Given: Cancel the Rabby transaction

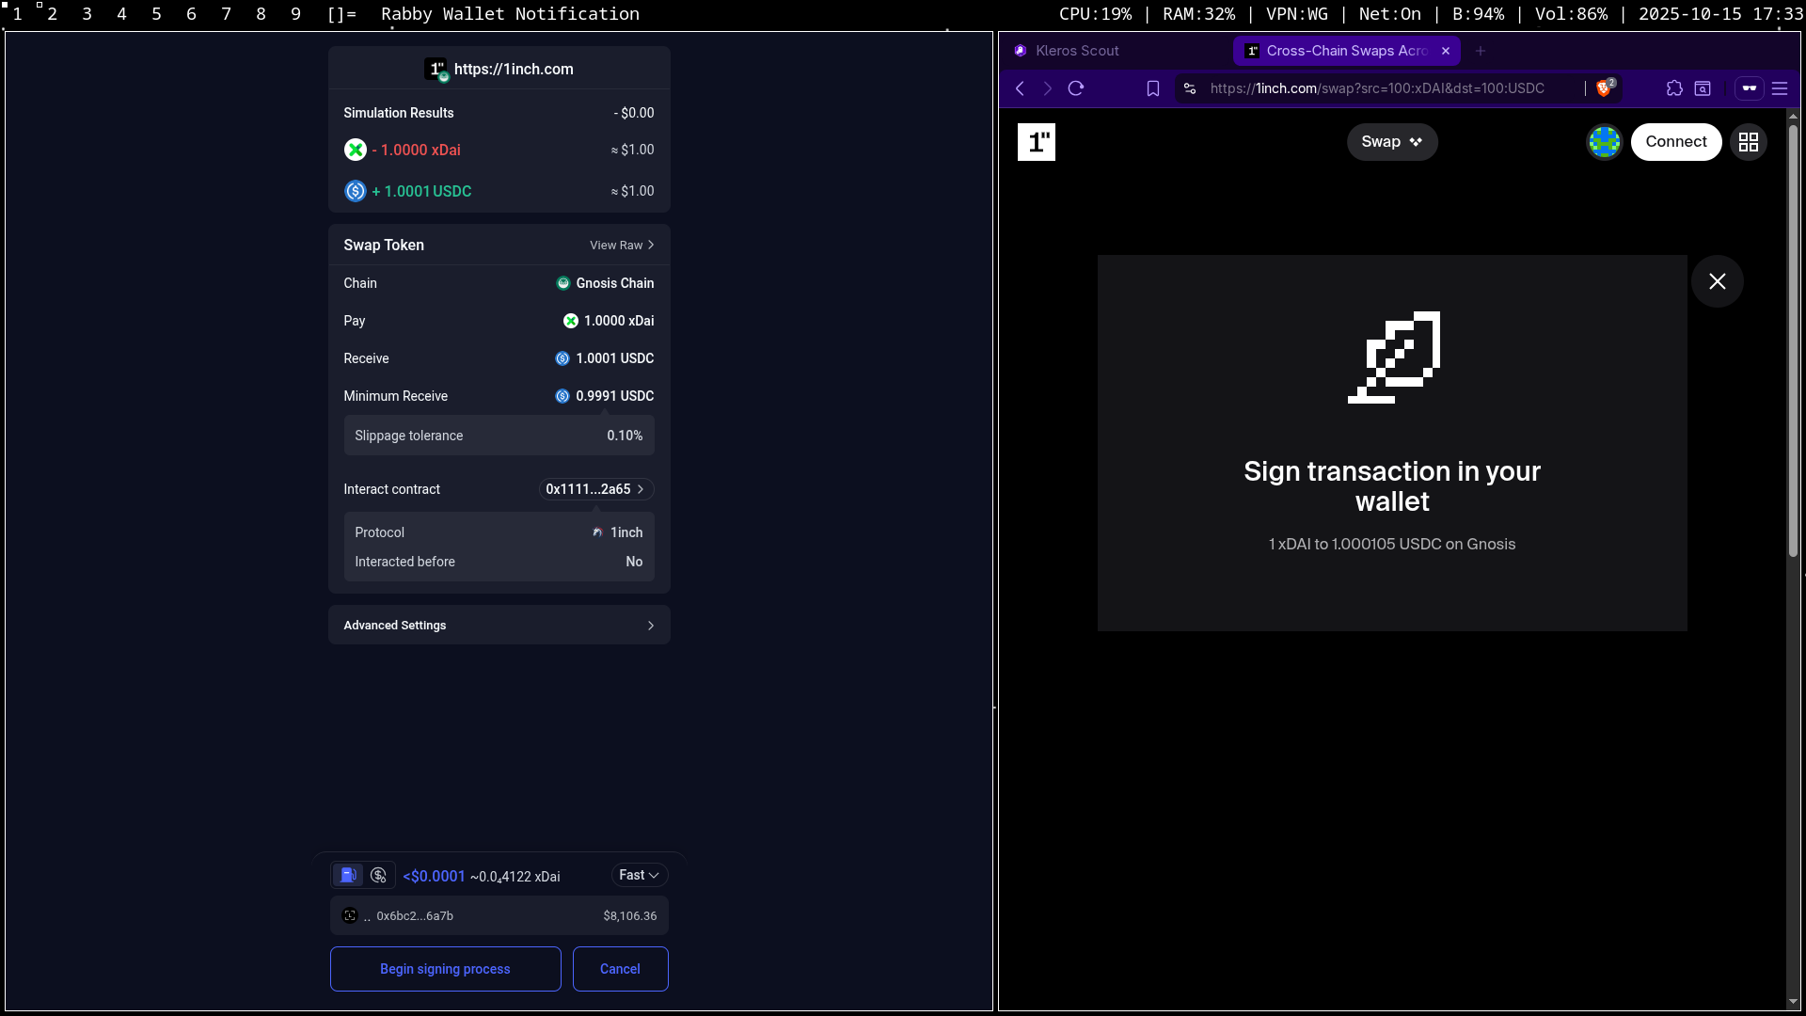Looking at the screenshot, I should (x=620, y=969).
